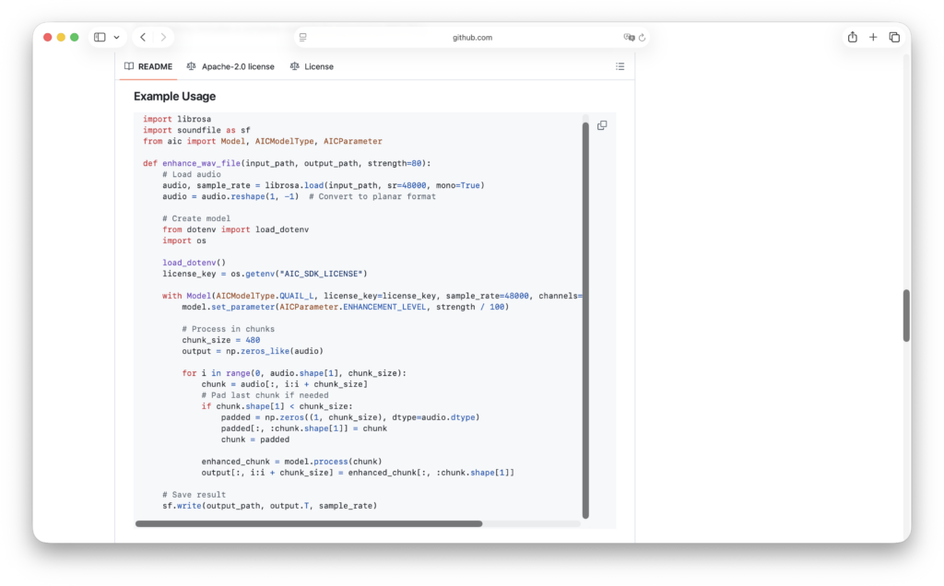Reload the github.com page
Viewport: 944px width, 586px height.
pyautogui.click(x=642, y=38)
